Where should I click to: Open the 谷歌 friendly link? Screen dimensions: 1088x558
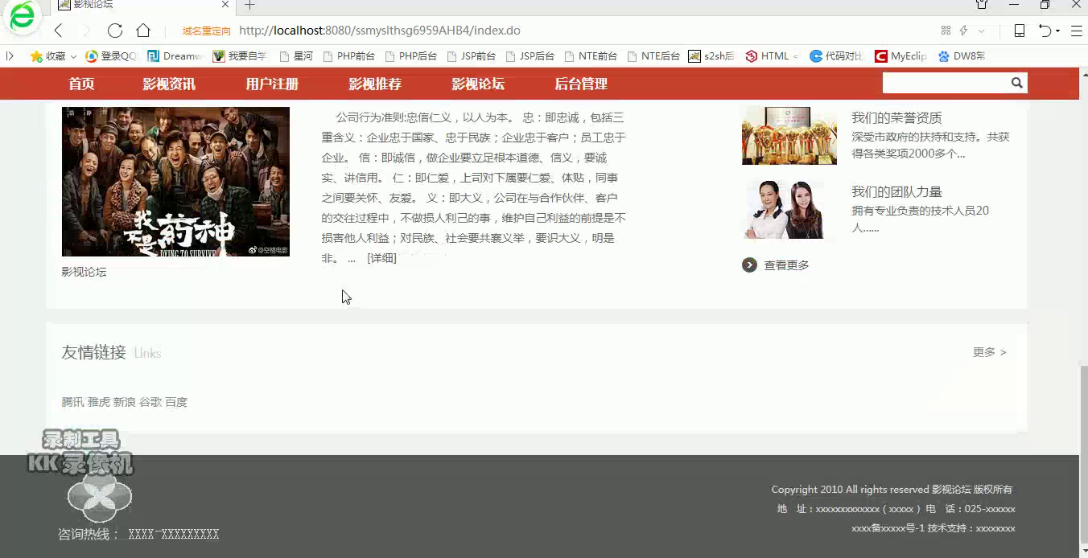tap(150, 402)
